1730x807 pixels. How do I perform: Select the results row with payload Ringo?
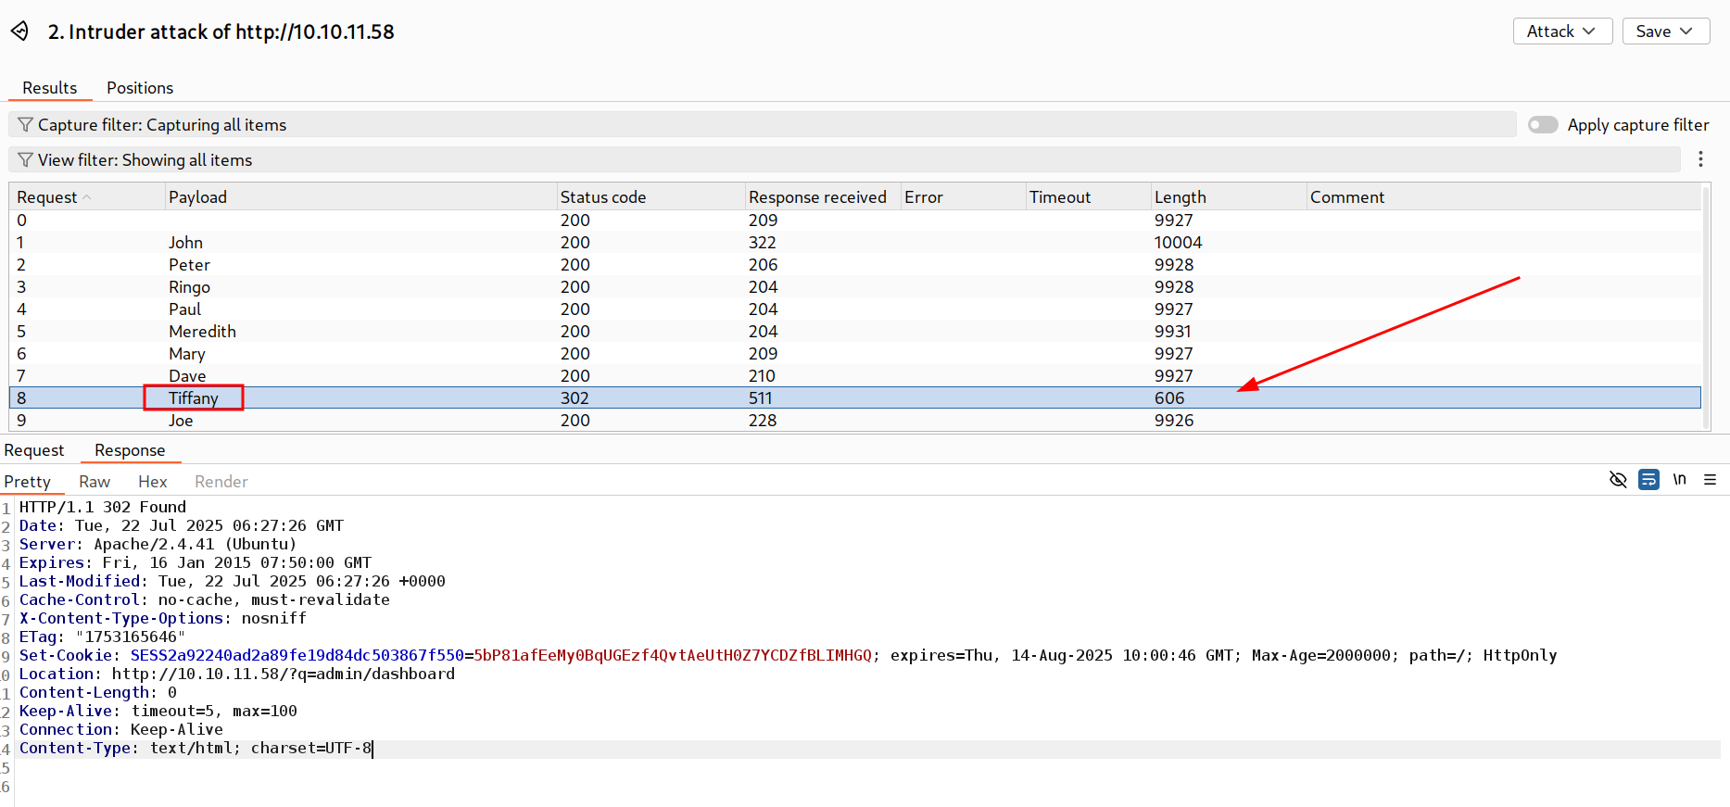coord(854,287)
